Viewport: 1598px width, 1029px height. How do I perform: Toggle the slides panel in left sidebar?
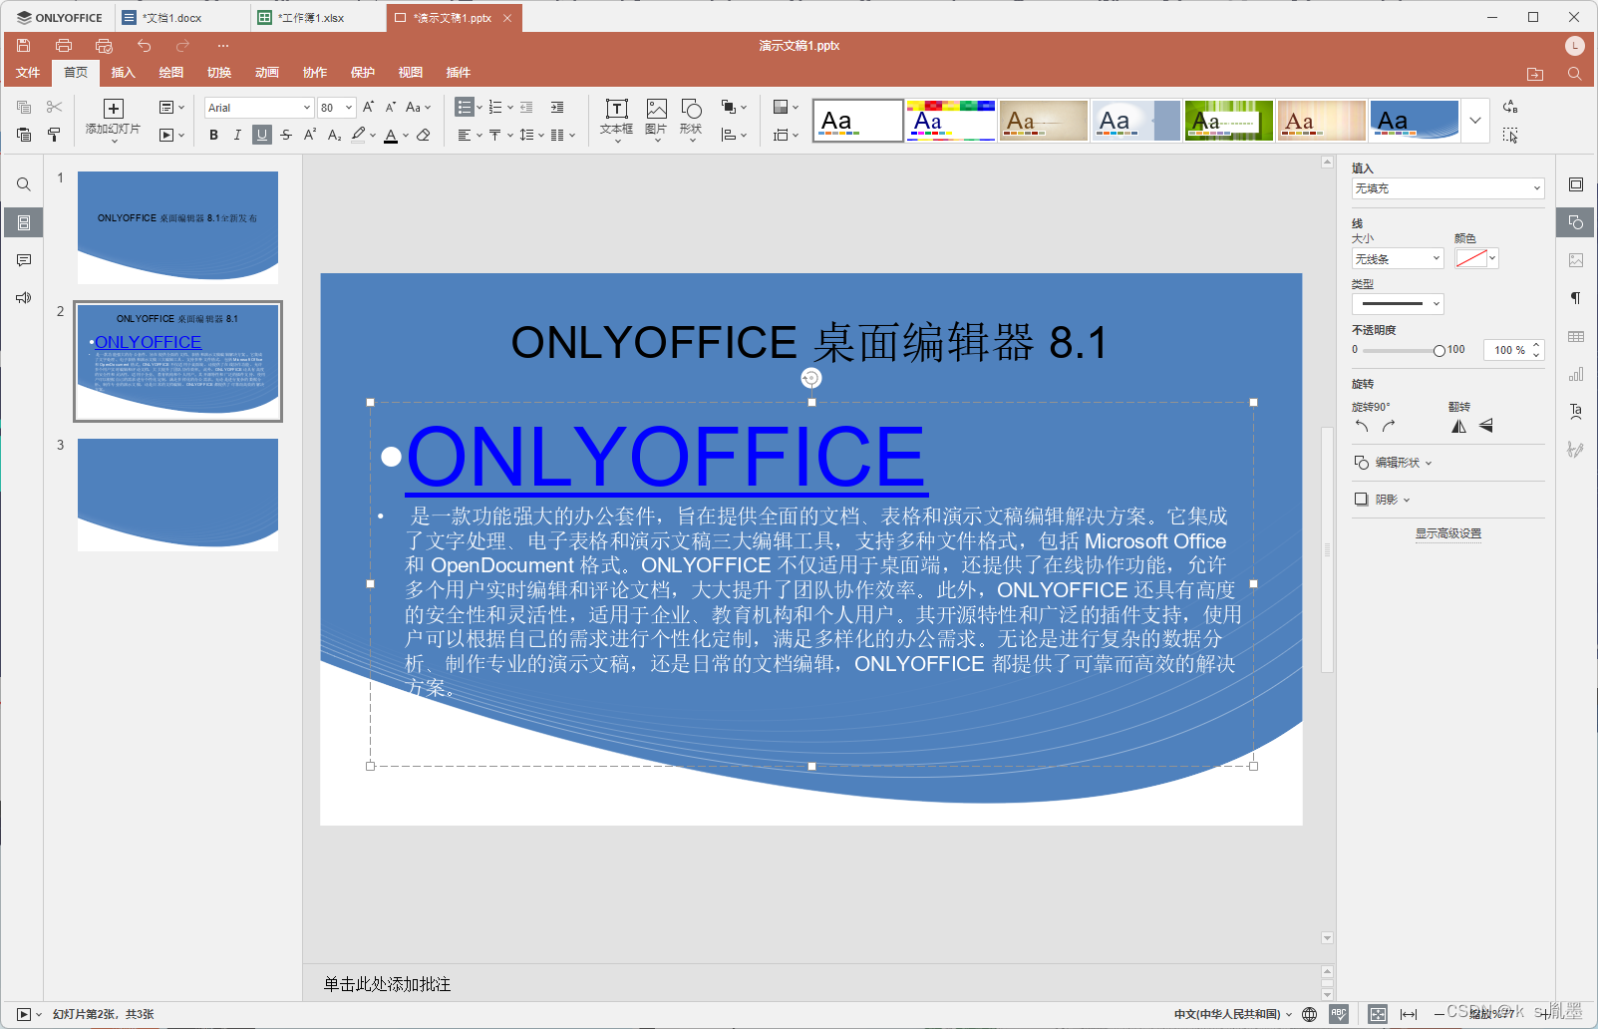coord(24,222)
